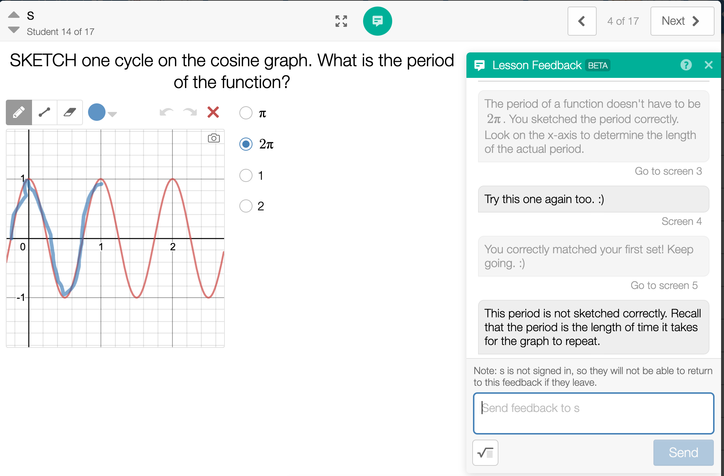Click the Next screen button
This screenshot has width=724, height=476.
(x=682, y=21)
